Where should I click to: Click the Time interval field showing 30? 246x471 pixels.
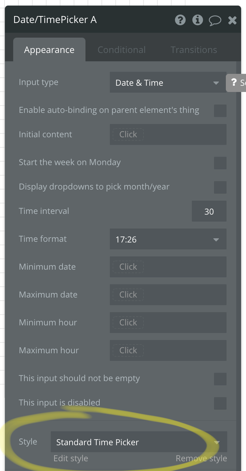[209, 211]
